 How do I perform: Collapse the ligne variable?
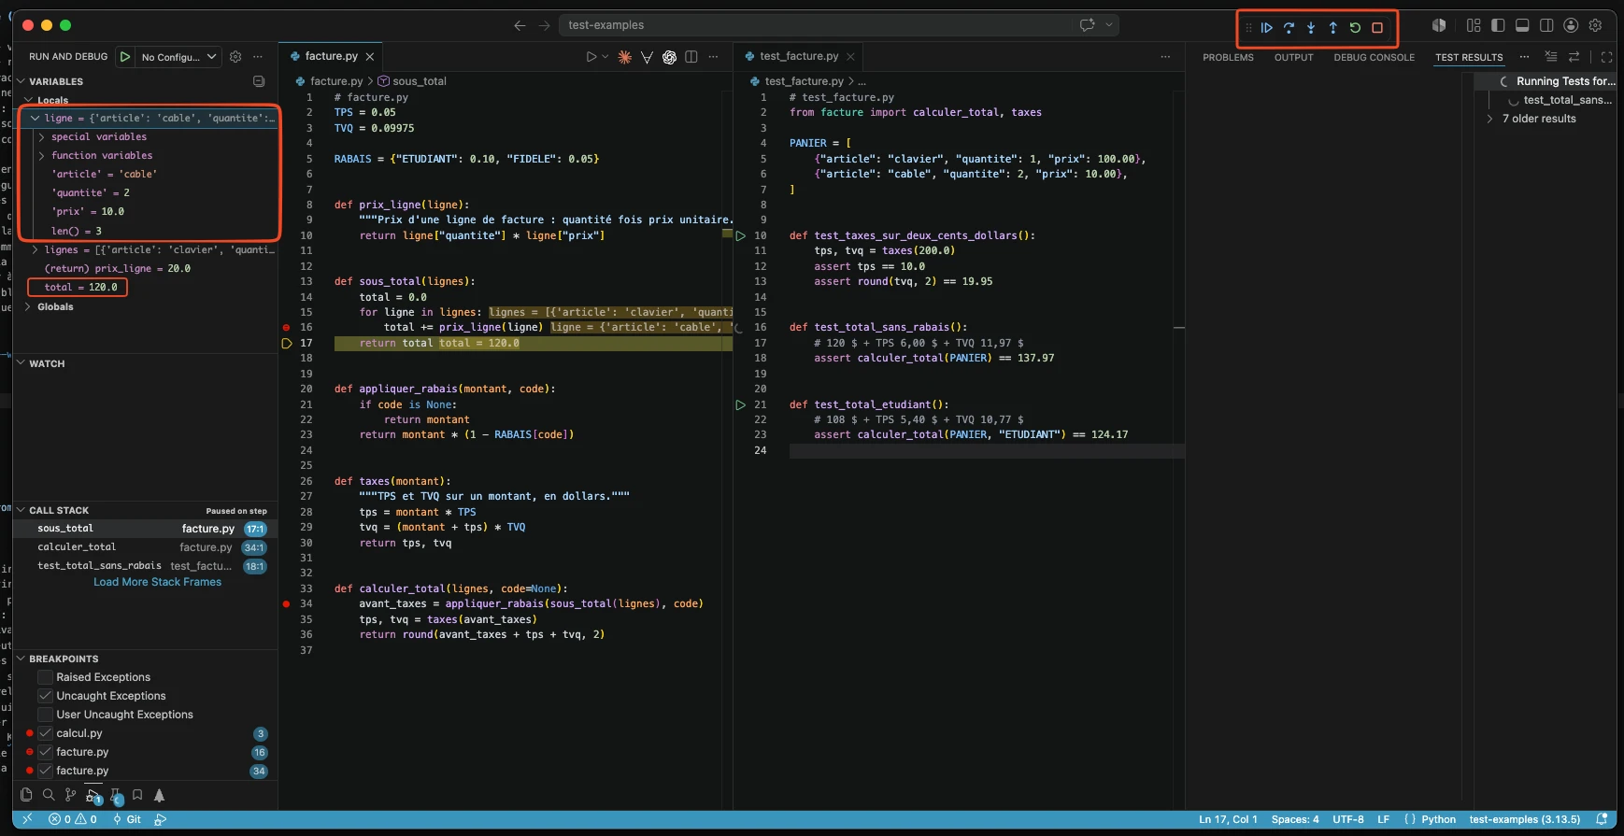click(x=36, y=119)
